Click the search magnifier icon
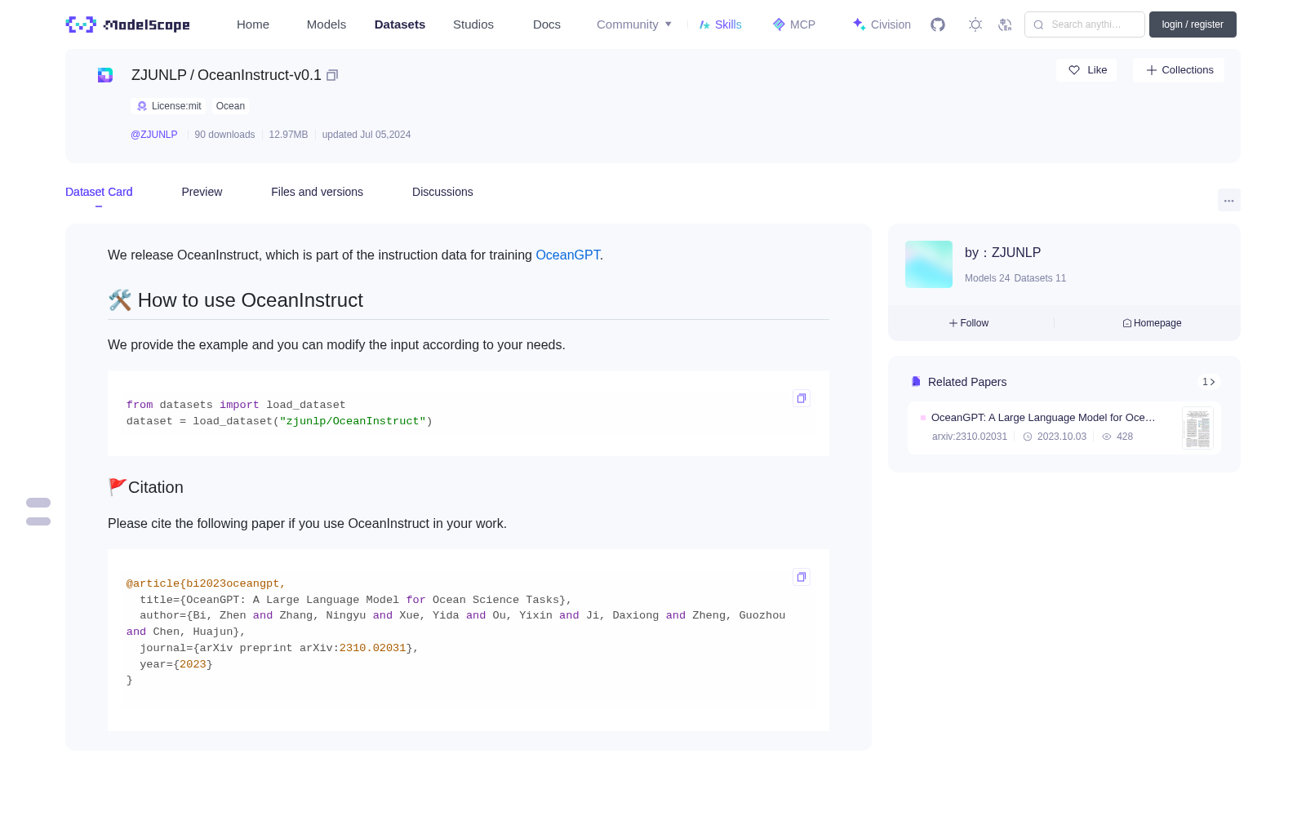Screen dimensions: 1306x816 click(x=1039, y=24)
